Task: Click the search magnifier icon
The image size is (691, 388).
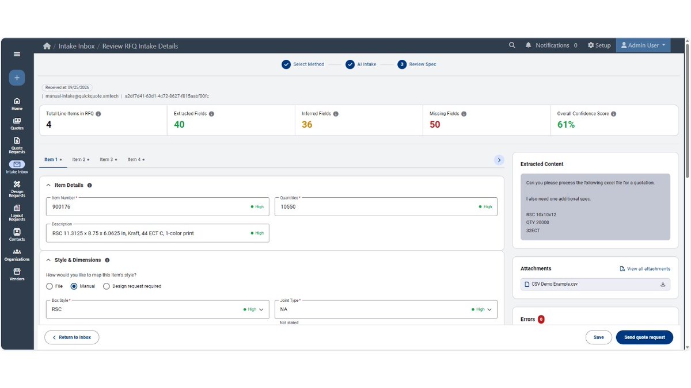Action: 512,45
